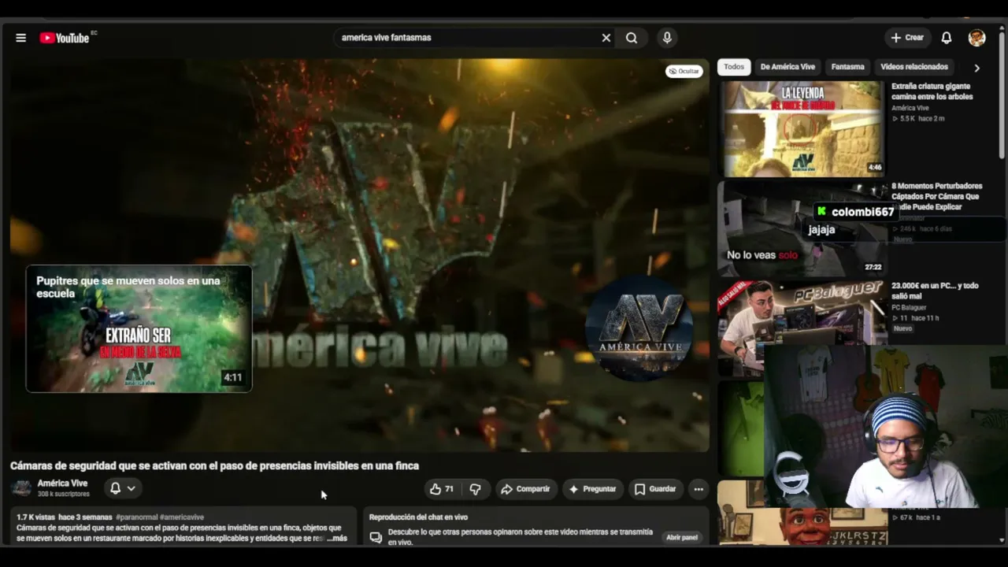Open the América Vive channel under the first suggested video

[x=910, y=108]
